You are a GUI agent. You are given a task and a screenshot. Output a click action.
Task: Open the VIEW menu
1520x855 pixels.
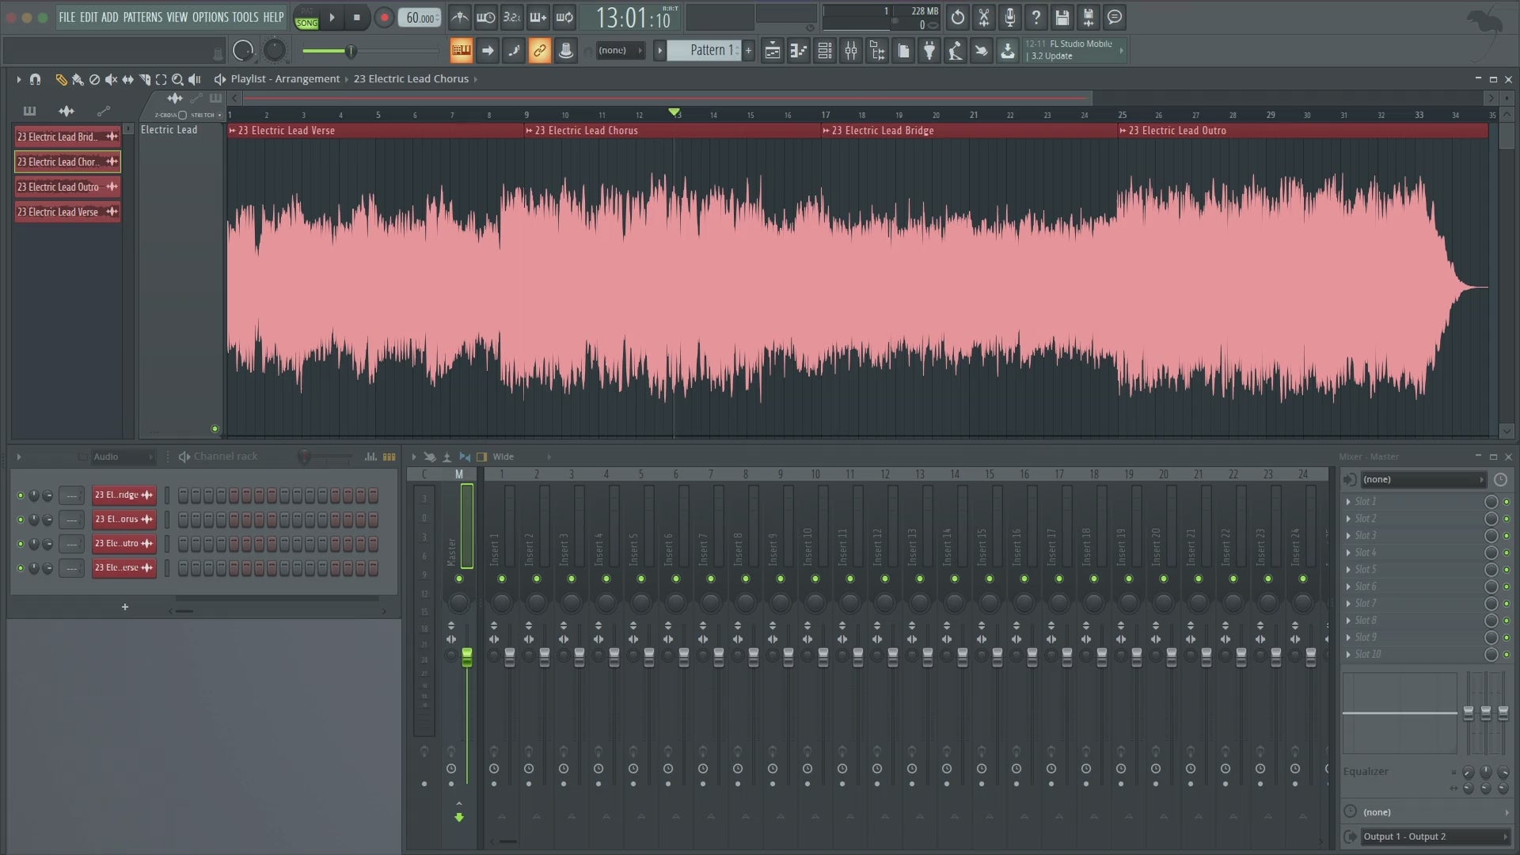coord(177,17)
